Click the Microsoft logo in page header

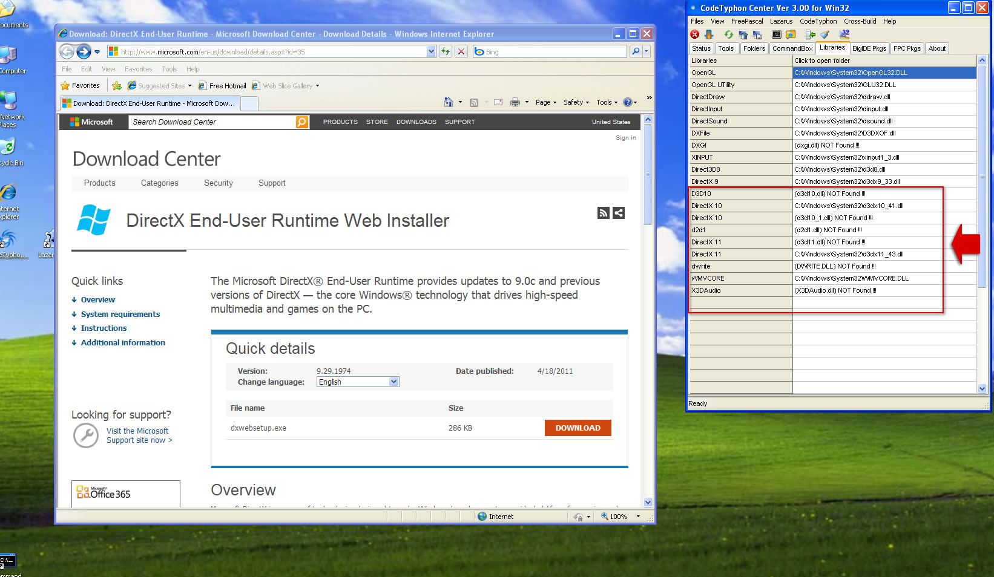[x=91, y=122]
